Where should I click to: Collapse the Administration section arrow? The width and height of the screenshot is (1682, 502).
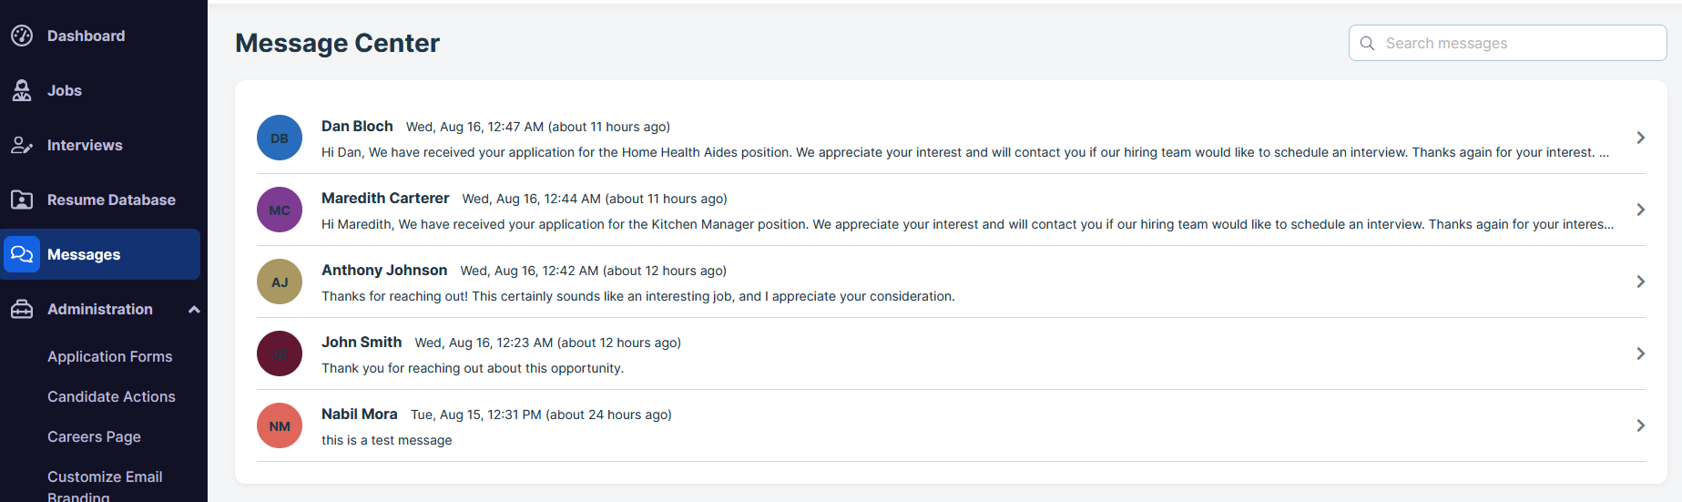coord(194,310)
